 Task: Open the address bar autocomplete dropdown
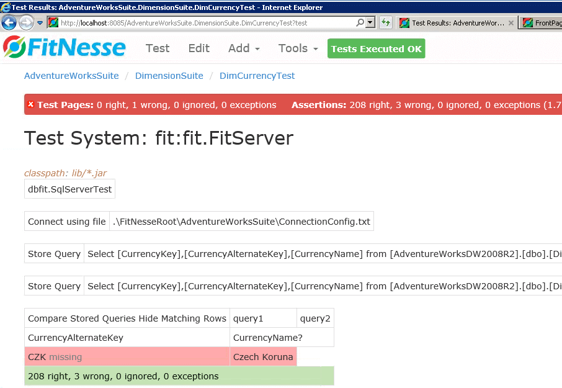(371, 22)
